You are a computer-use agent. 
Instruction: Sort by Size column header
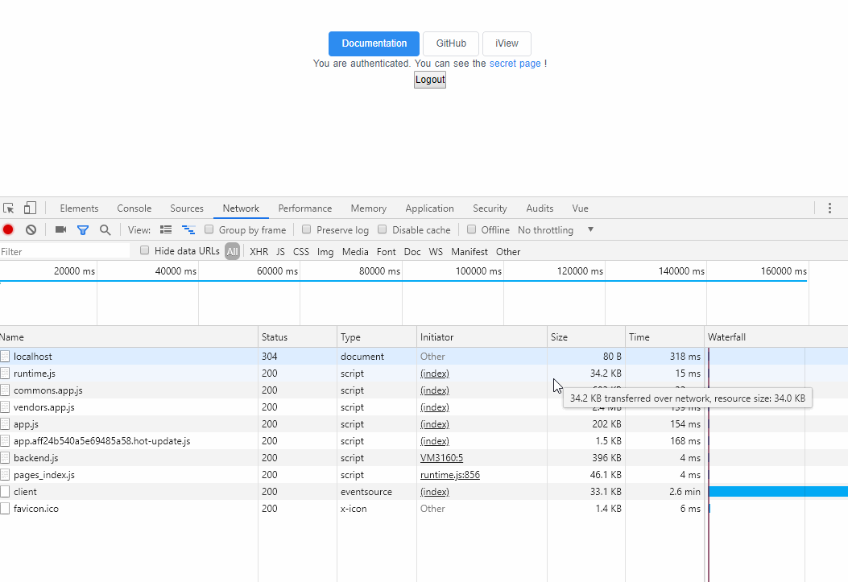point(586,336)
